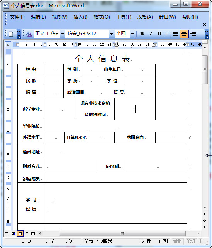
Task: Toggle Underline formatting
Action: coord(159,34)
